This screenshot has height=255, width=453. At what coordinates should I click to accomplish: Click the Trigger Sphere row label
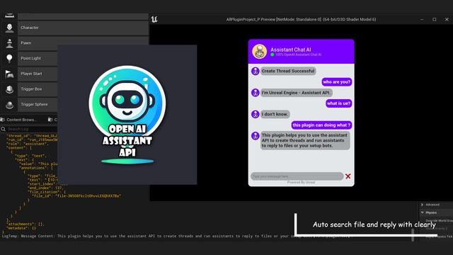[34, 104]
